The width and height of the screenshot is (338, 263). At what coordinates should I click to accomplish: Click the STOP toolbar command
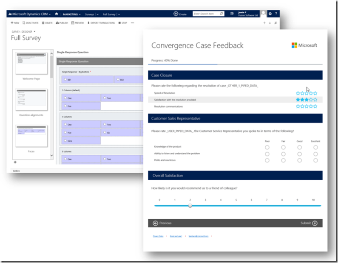pyautogui.click(x=122, y=23)
